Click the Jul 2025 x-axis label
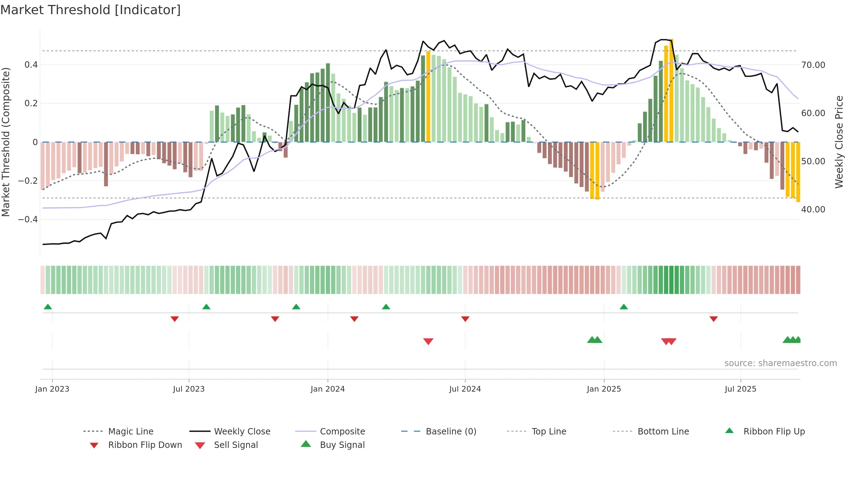 (741, 389)
